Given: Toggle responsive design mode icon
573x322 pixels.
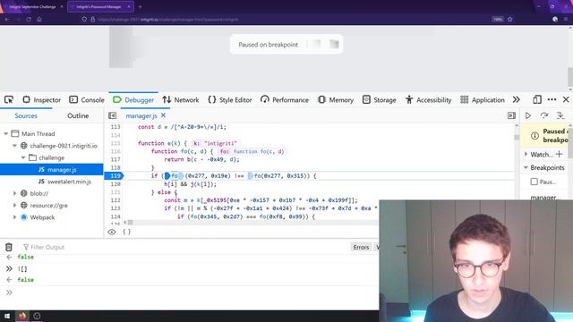Looking at the screenshot, I should tap(537, 99).
